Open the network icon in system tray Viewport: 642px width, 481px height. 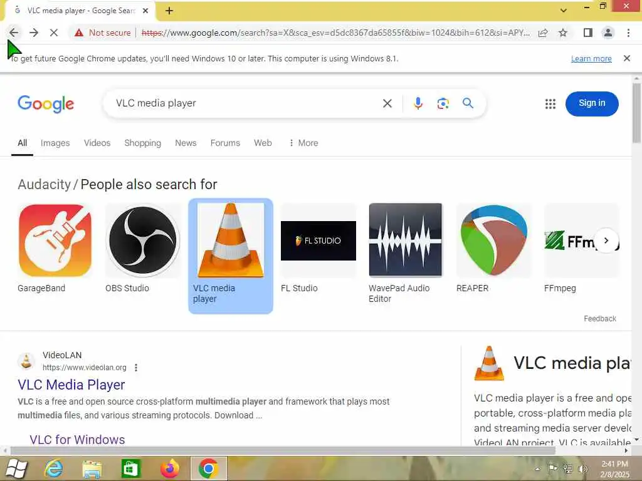(568, 468)
